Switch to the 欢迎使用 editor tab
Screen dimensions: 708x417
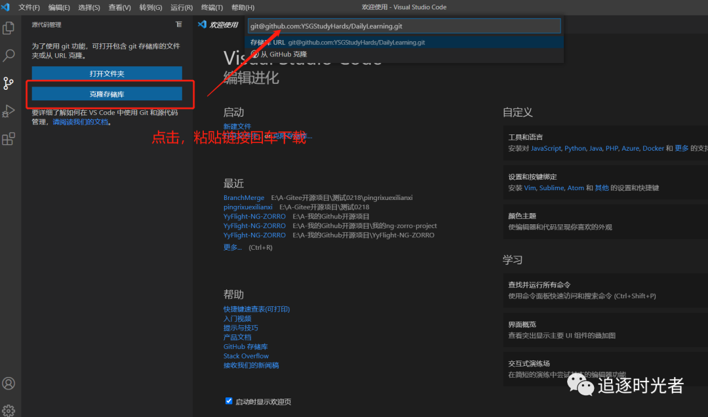coord(218,24)
